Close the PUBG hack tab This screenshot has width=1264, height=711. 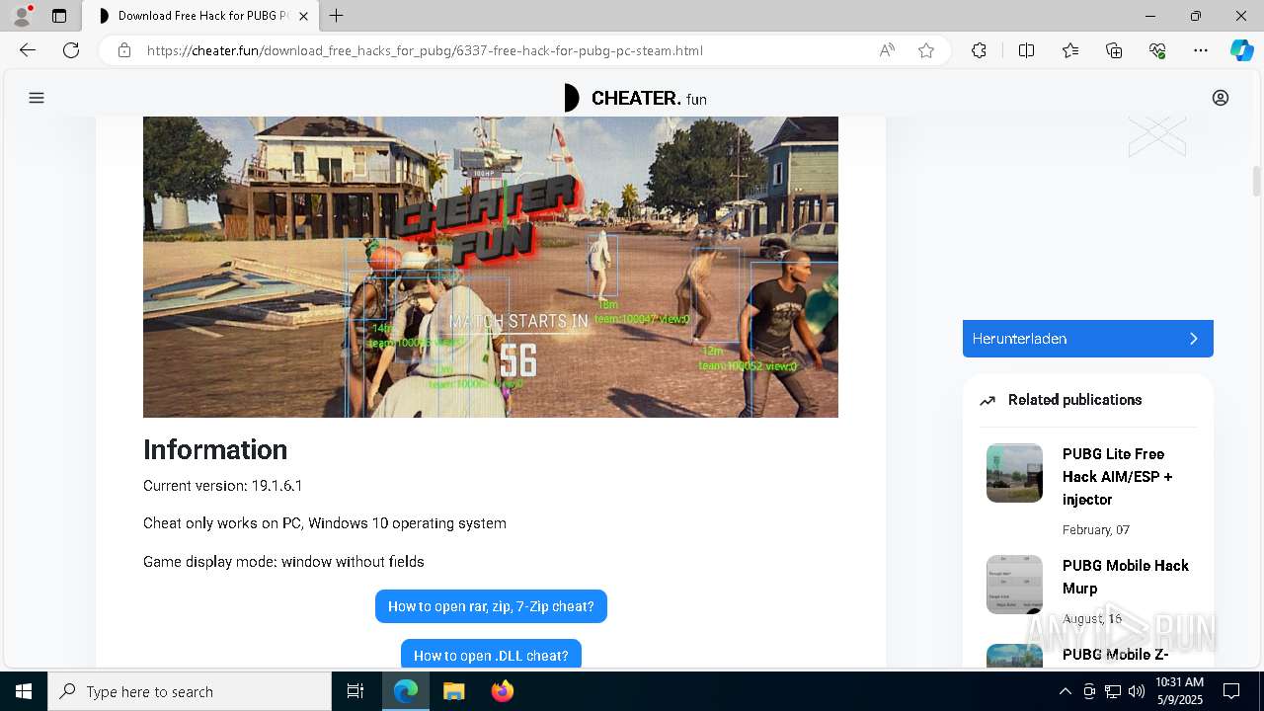point(303,16)
